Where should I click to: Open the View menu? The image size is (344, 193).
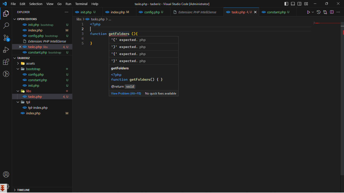tap(50, 4)
